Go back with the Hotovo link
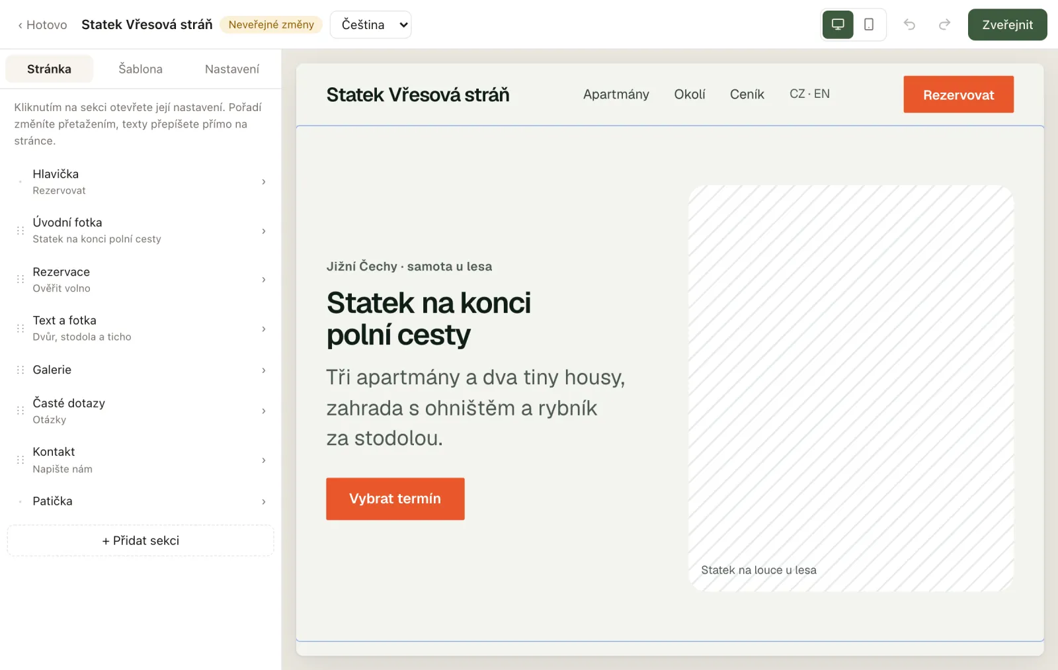The width and height of the screenshot is (1058, 670). (42, 24)
